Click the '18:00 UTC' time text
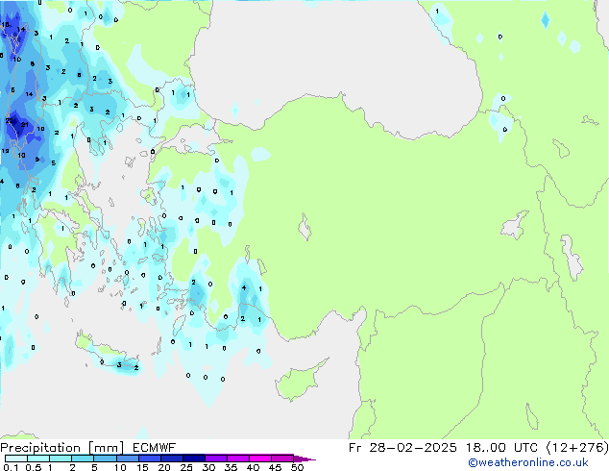 (x=502, y=448)
